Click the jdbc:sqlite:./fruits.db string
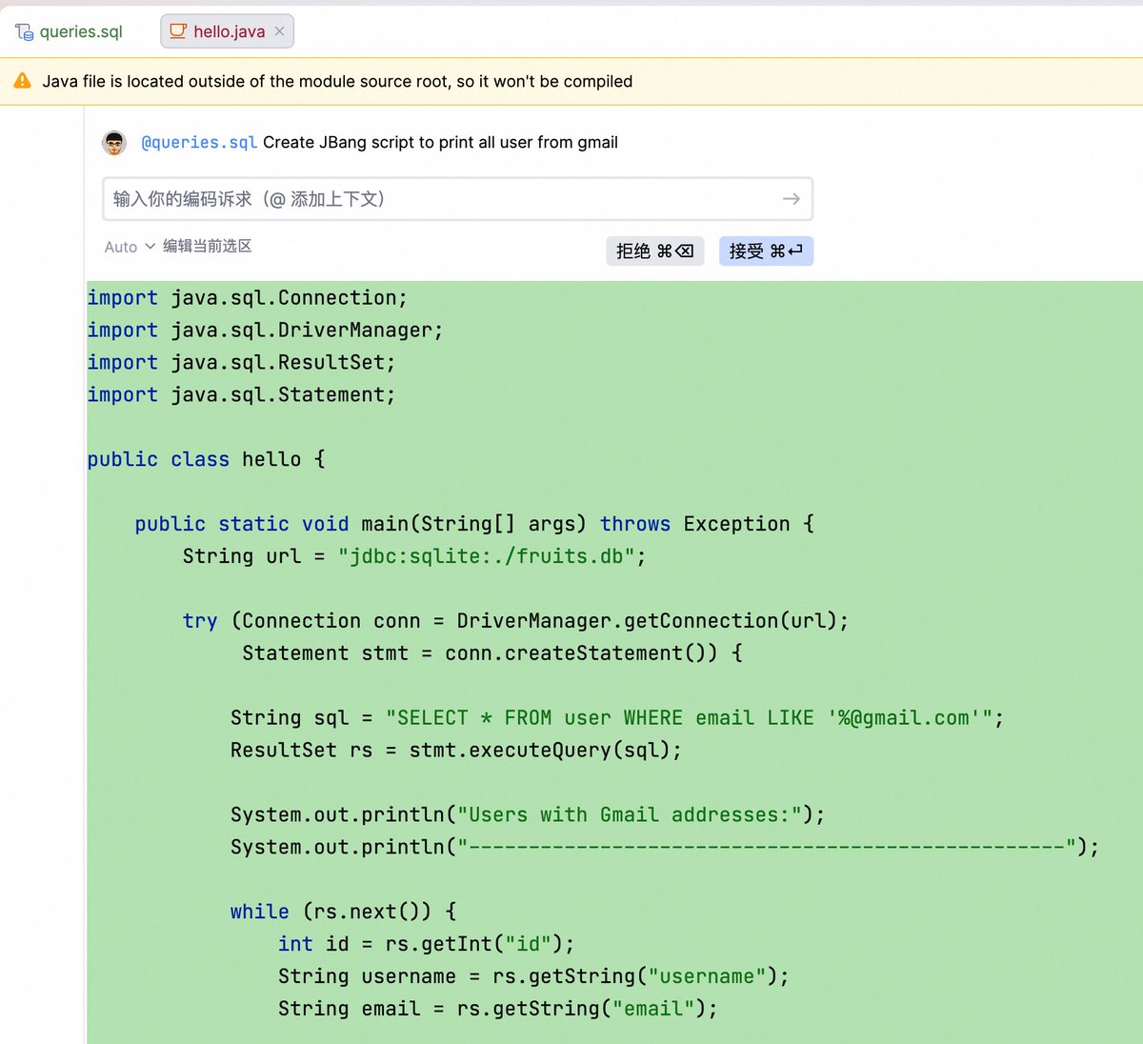 487,556
